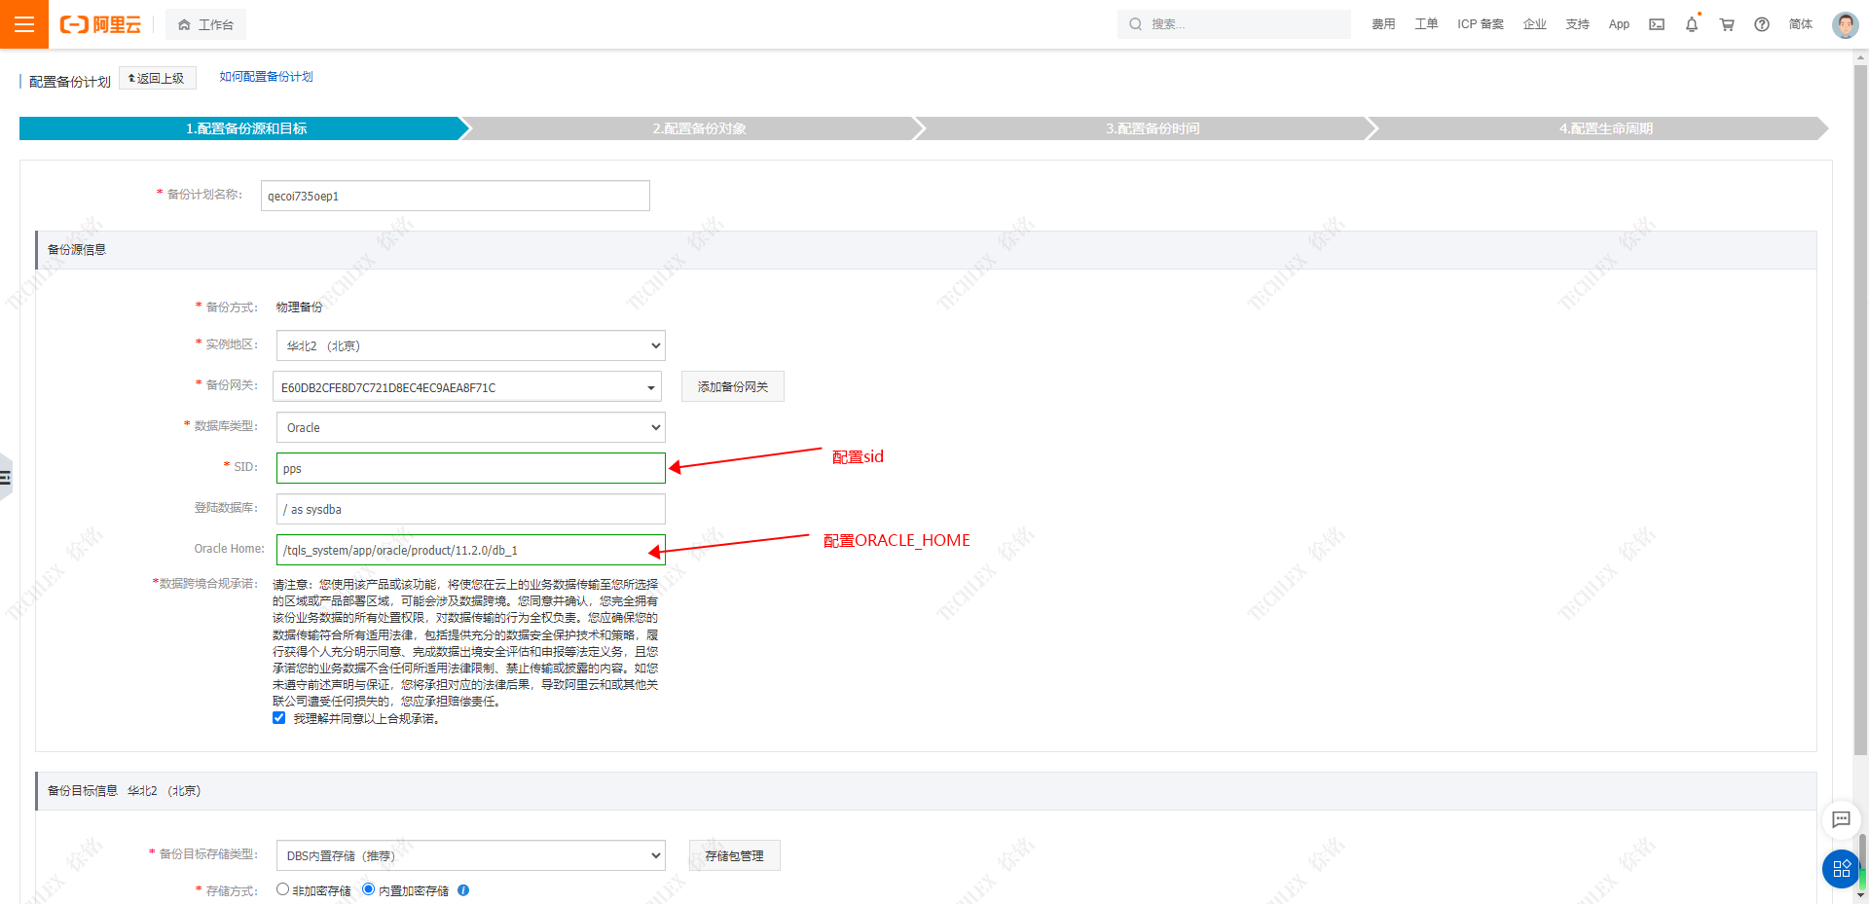This screenshot has width=1869, height=904.
Task: Open the Cloud Shell terminal icon
Action: click(1656, 24)
